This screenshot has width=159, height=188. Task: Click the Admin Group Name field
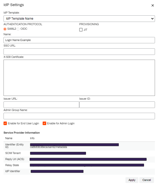click(79, 116)
